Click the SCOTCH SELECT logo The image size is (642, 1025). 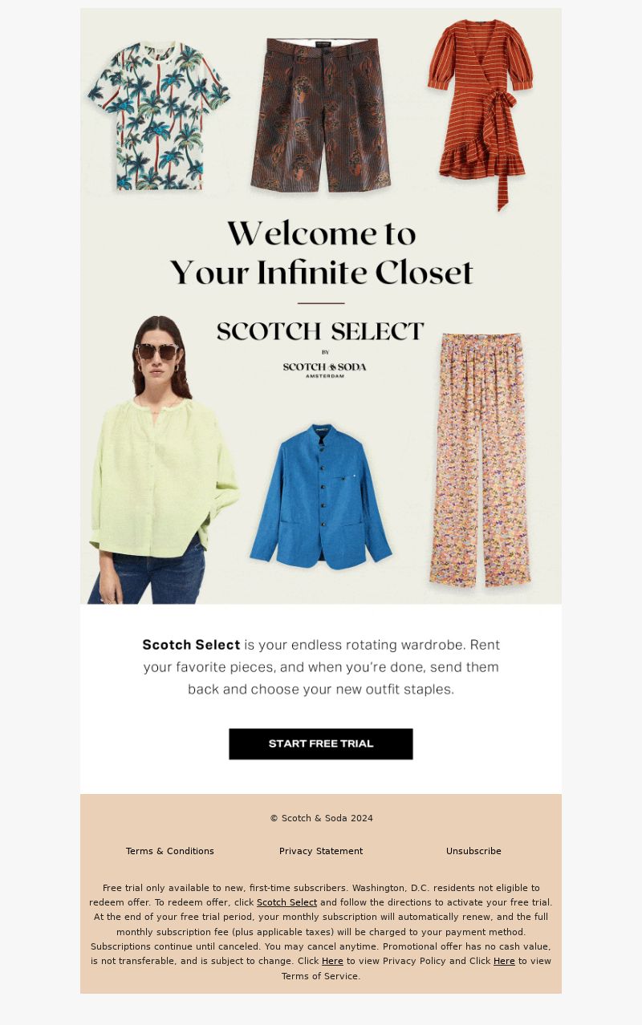[x=320, y=331]
